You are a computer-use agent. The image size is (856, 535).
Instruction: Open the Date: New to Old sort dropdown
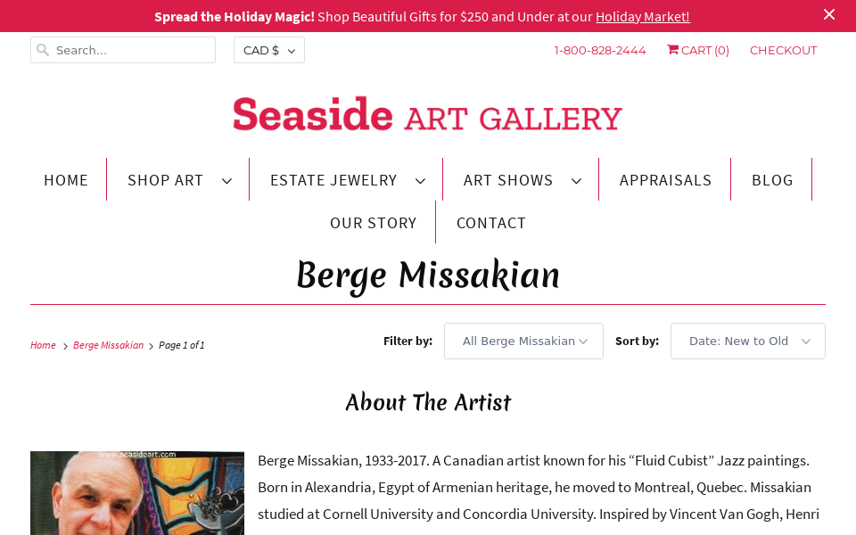[747, 341]
